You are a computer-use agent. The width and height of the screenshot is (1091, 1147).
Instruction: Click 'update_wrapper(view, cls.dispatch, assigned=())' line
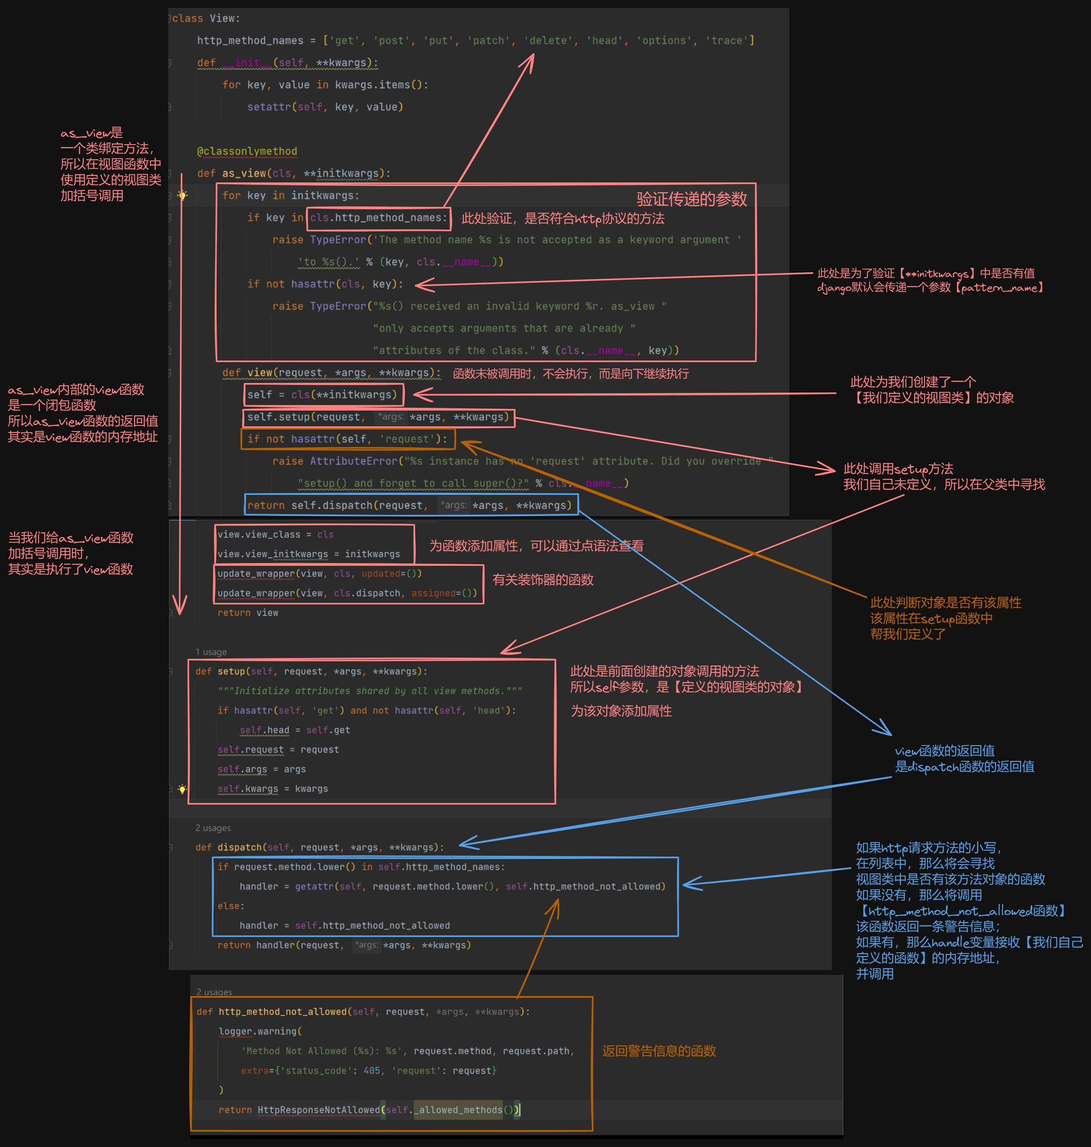coord(347,593)
